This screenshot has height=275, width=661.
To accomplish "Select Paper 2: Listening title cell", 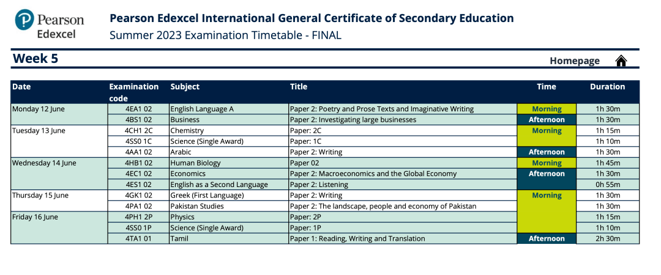I will 403,185.
